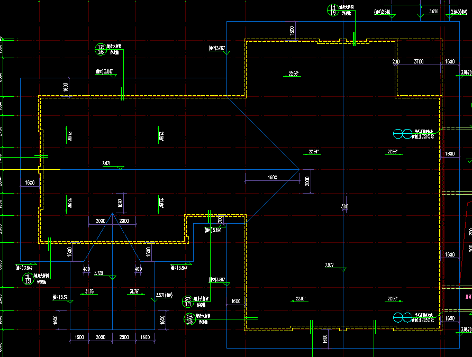Click the elevation label 5.729
Screen dimensions: 472x357
click(98, 273)
